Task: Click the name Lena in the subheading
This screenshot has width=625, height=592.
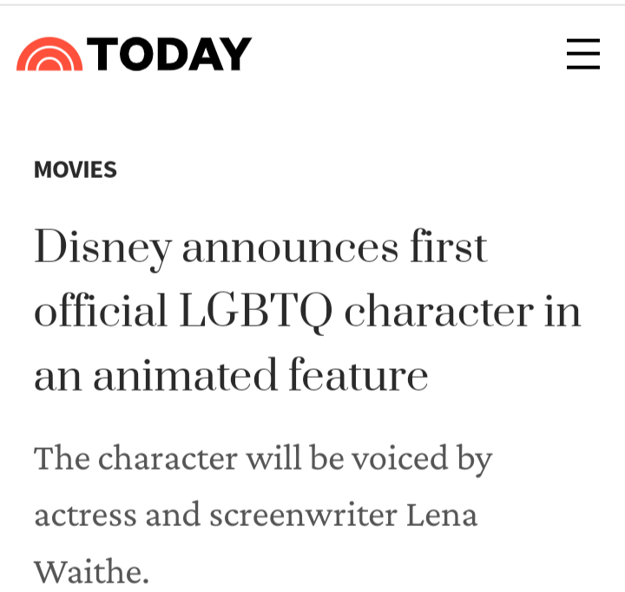Action: 442,515
